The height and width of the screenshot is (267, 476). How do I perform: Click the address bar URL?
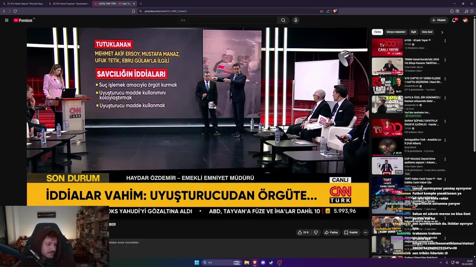tap(165, 11)
